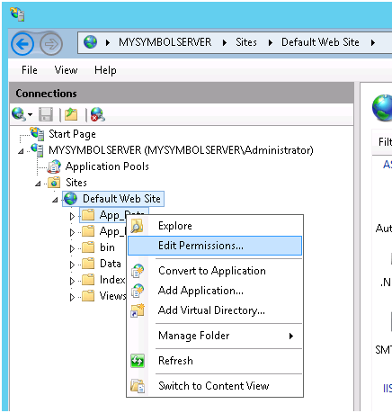Click the IIS Manager title bar icon

click(17, 13)
